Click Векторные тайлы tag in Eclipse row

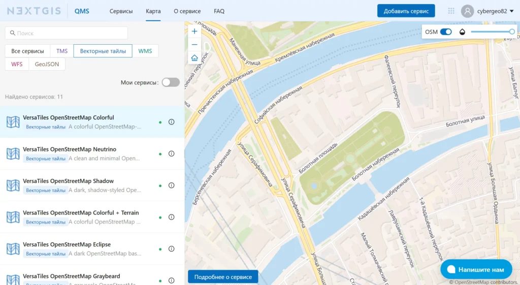[x=46, y=254]
